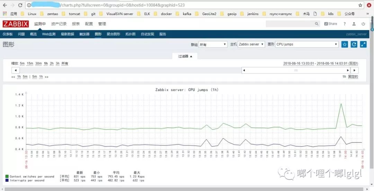This screenshot has width=374, height=191.
Task: Click the ZABBIX logo
Action: click(16, 24)
